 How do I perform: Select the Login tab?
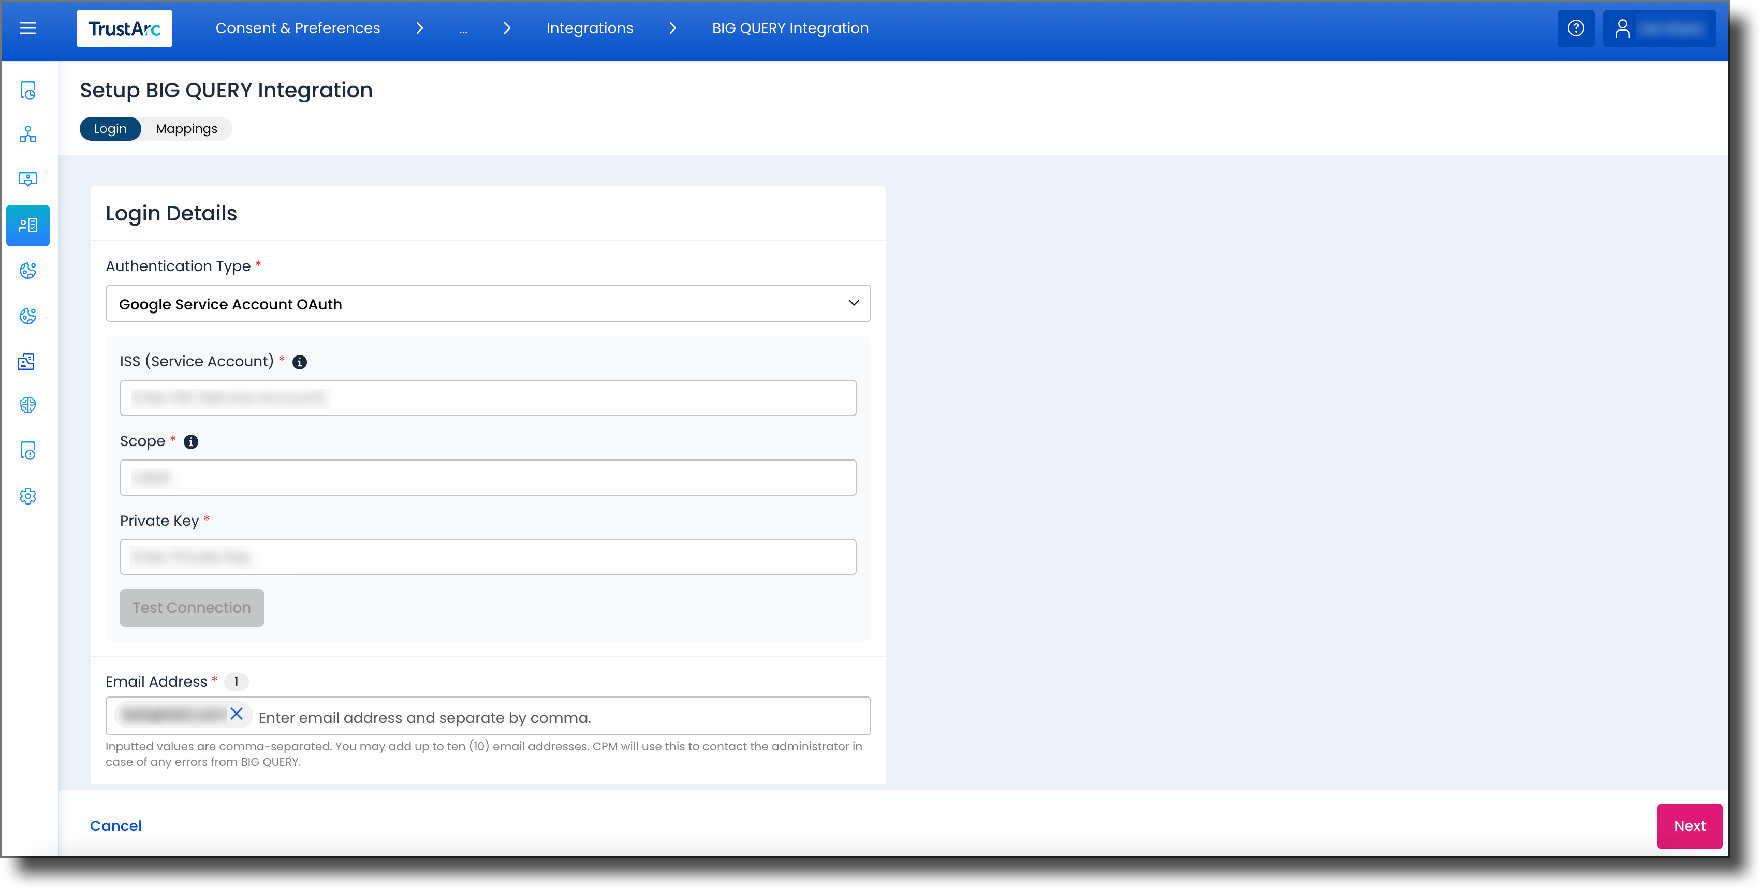click(110, 128)
